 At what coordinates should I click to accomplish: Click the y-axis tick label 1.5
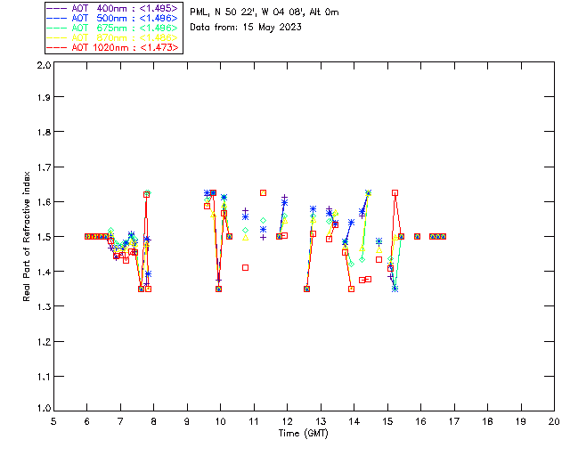tap(44, 237)
